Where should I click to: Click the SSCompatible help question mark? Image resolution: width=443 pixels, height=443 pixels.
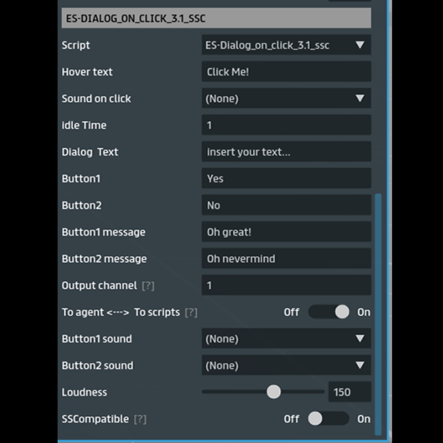coord(140,419)
